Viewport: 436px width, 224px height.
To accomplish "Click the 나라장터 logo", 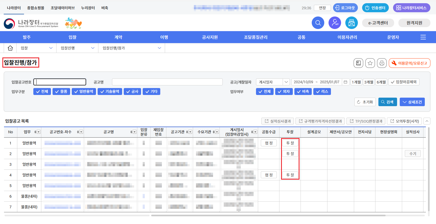I will [x=31, y=23].
